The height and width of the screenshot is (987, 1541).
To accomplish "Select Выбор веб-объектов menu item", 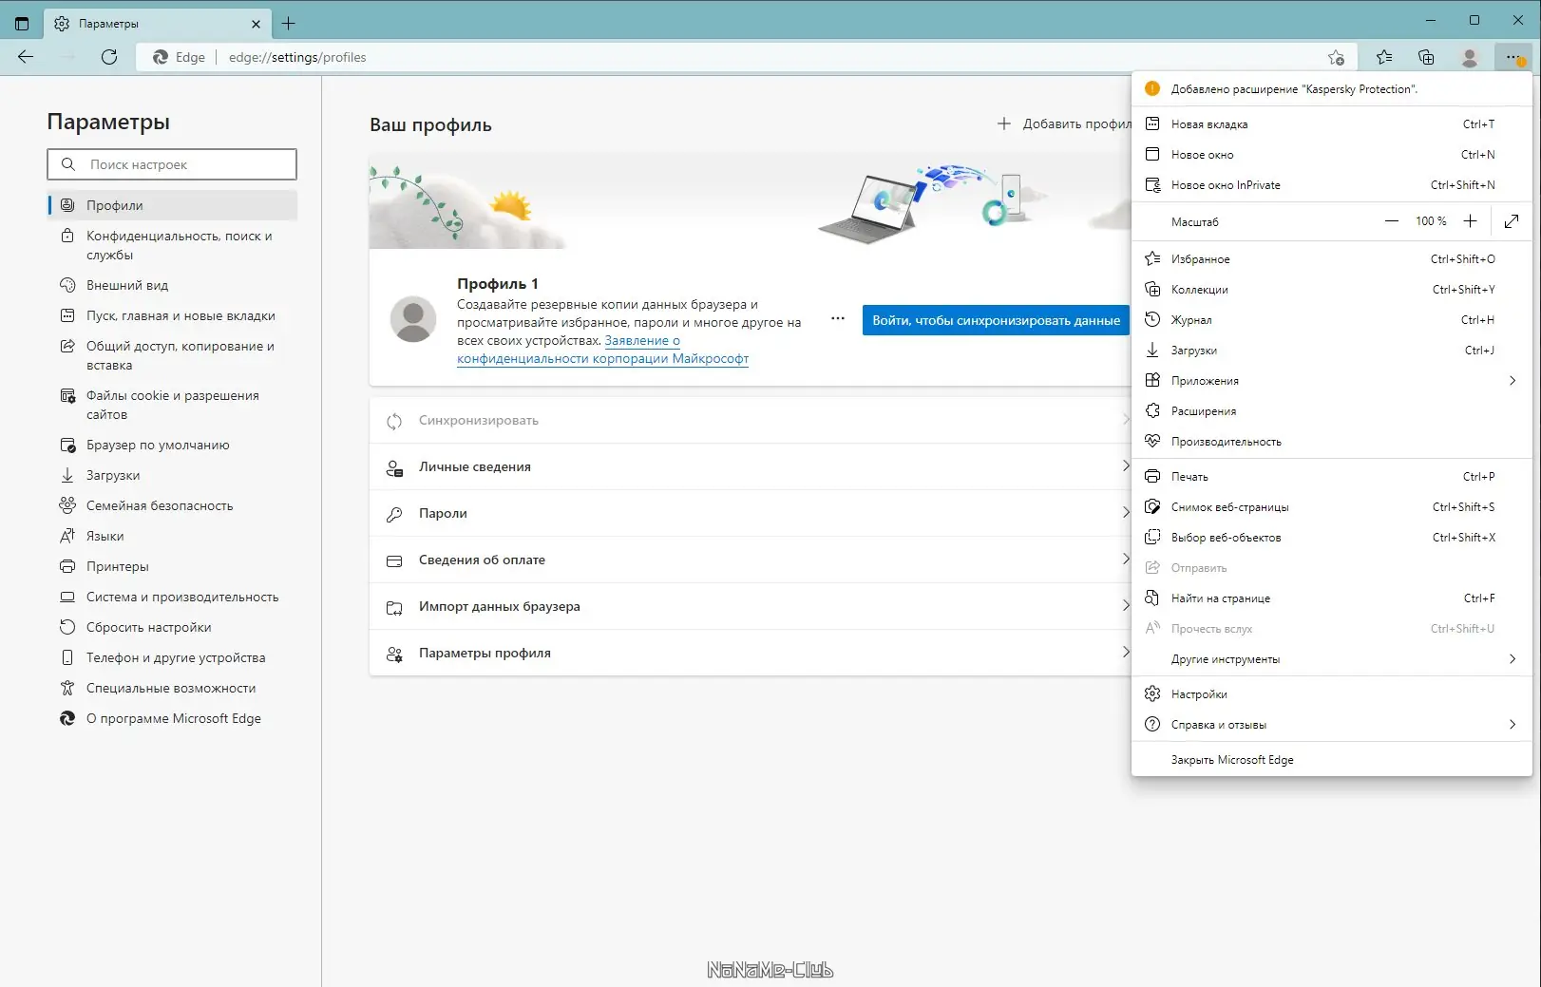I will [x=1332, y=537].
